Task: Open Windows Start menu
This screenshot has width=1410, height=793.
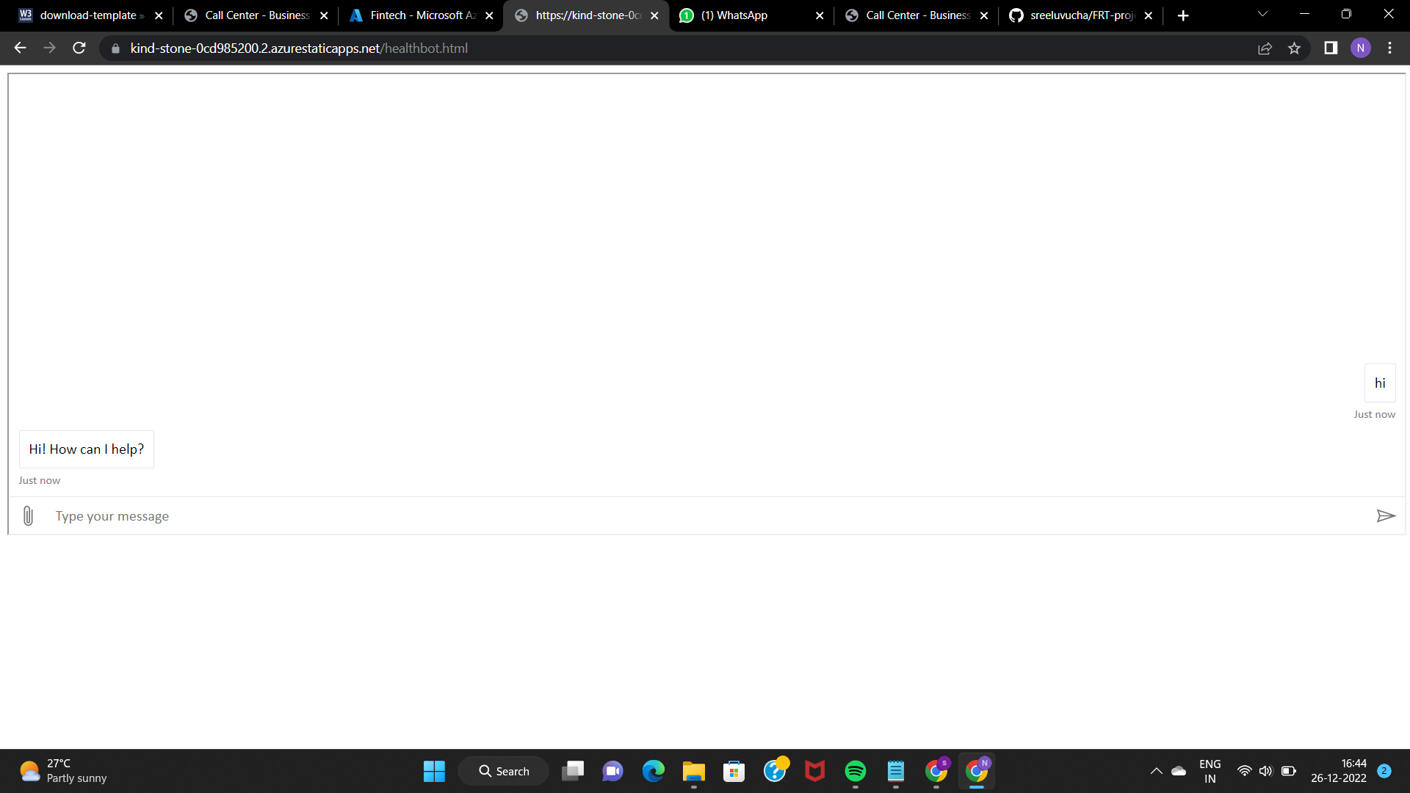Action: pos(434,771)
